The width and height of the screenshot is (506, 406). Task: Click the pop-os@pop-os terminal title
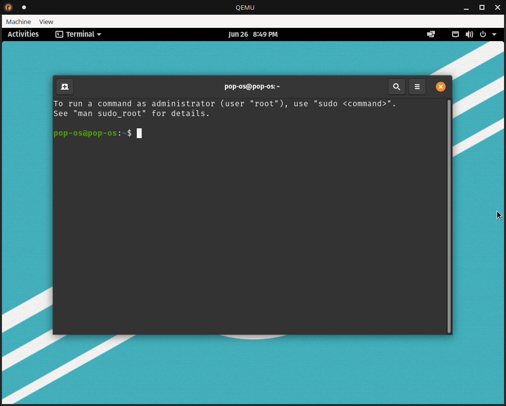pyautogui.click(x=252, y=86)
